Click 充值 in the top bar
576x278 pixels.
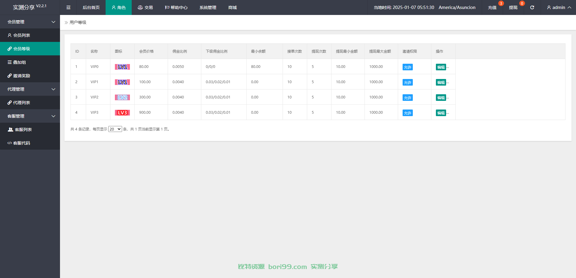492,7
